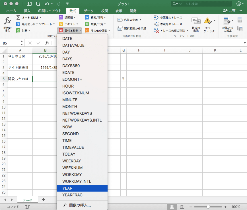This screenshot has width=247, height=210.
Task: Open the Text functions icon
Action: point(61,24)
